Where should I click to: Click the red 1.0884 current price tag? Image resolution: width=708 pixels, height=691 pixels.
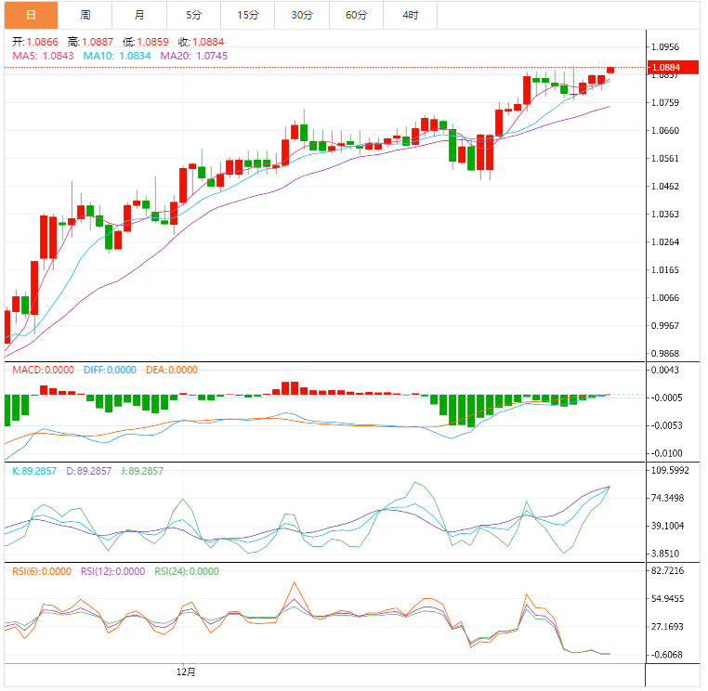point(665,68)
